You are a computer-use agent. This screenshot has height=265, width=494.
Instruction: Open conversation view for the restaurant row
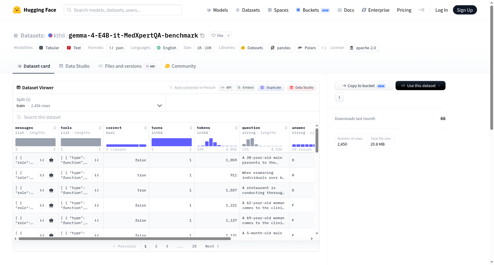click(51, 190)
